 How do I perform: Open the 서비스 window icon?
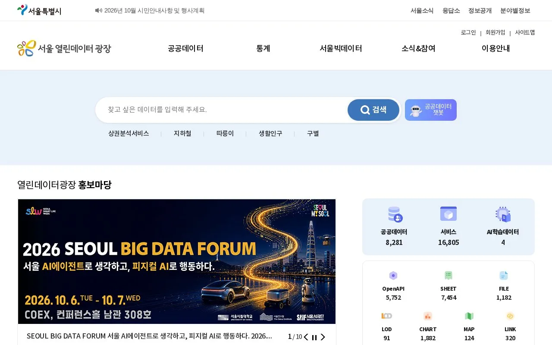tap(448, 214)
